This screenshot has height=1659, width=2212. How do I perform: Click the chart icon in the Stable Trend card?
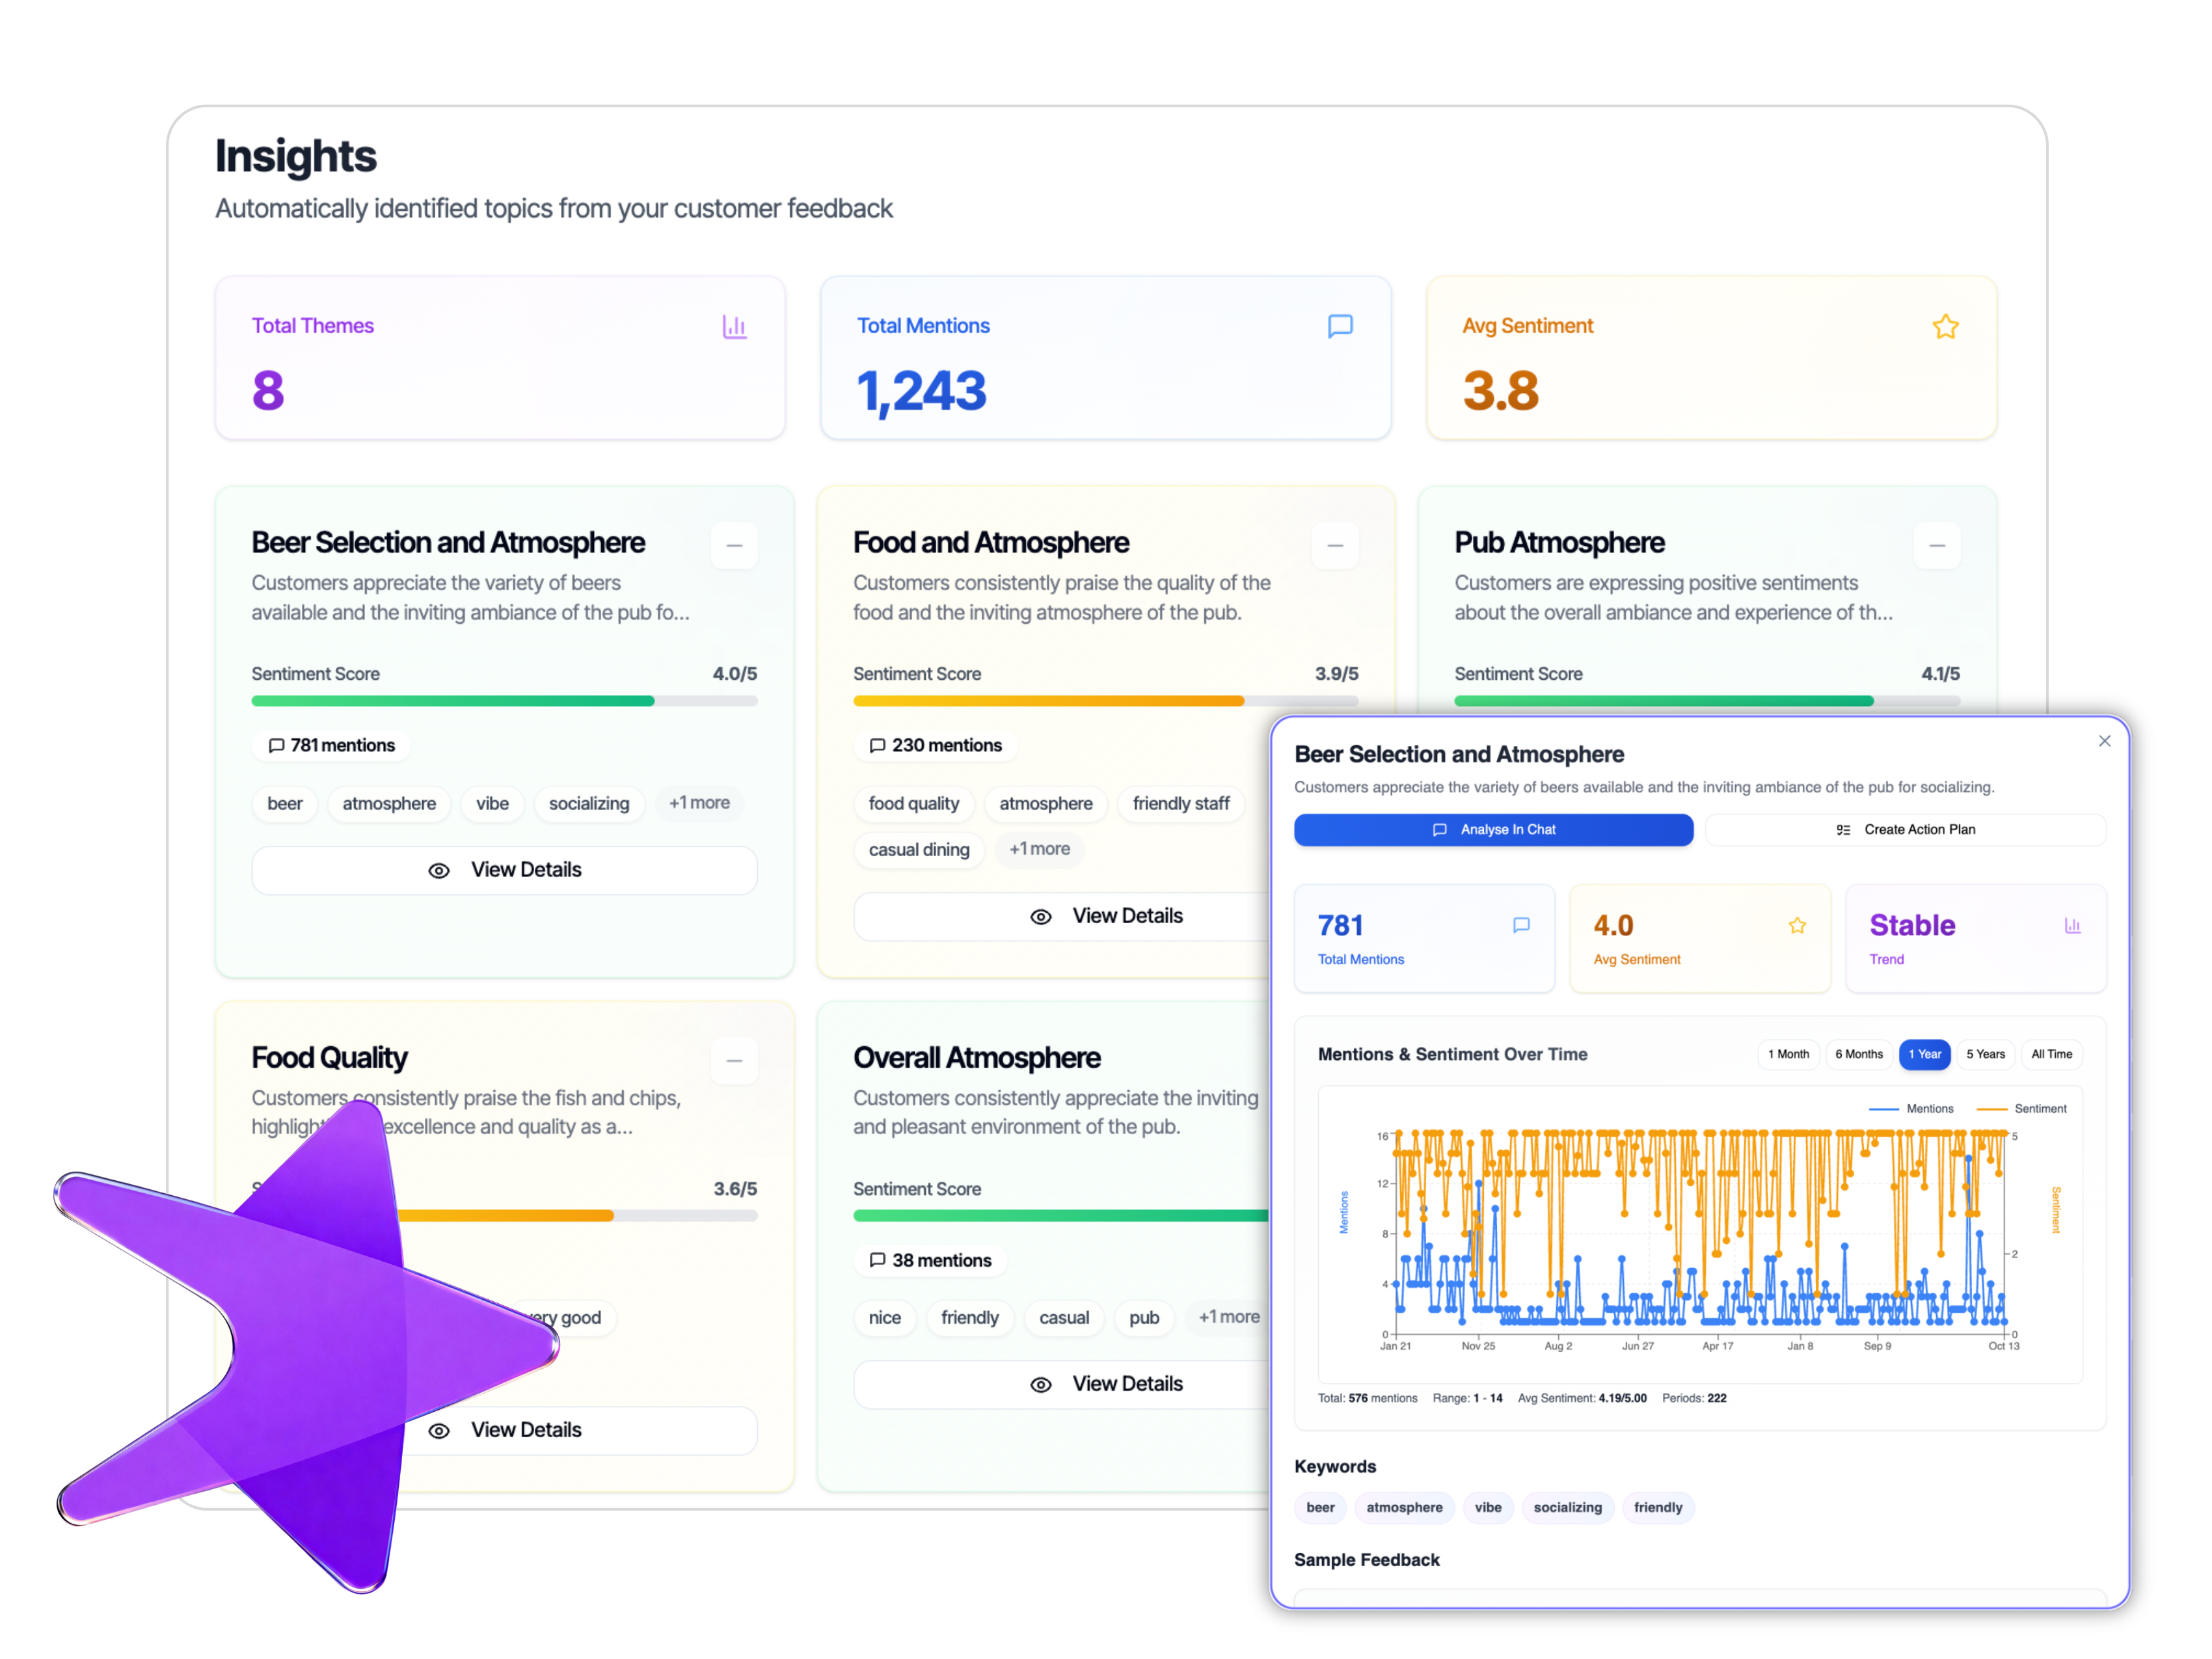(2072, 926)
